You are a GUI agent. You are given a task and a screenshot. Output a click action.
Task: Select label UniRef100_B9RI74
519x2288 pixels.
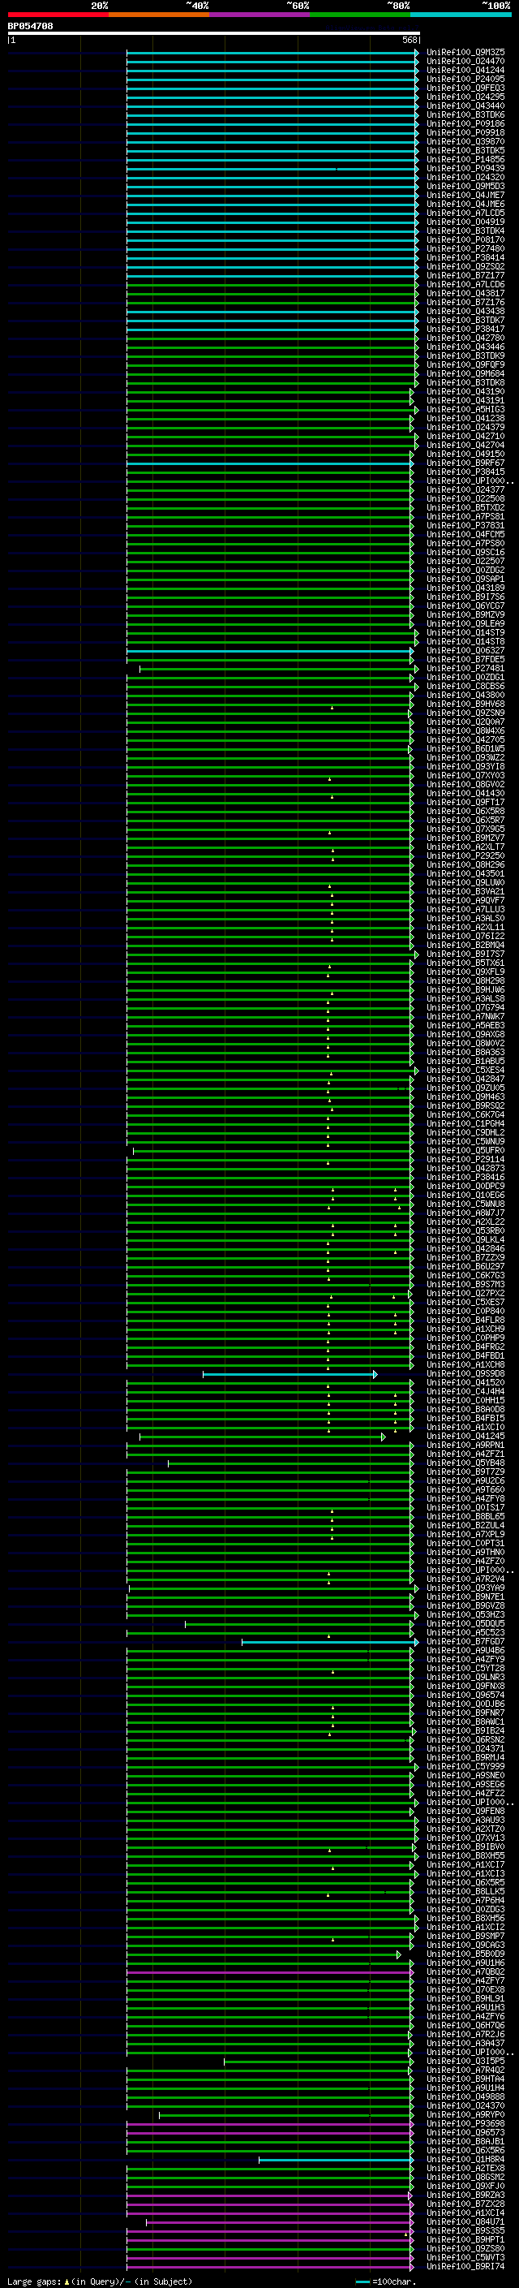click(x=465, y=2266)
